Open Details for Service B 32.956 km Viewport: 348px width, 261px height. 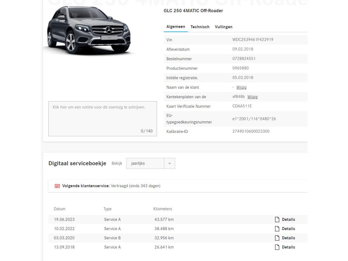pos(288,238)
